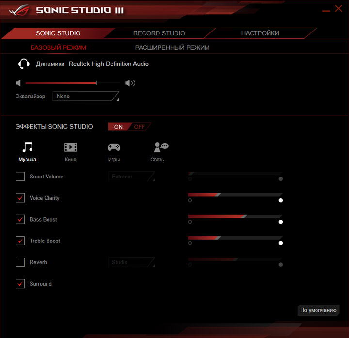Uncheck the Surround checkbox
Viewport: 349px width, 338px height.
20,284
